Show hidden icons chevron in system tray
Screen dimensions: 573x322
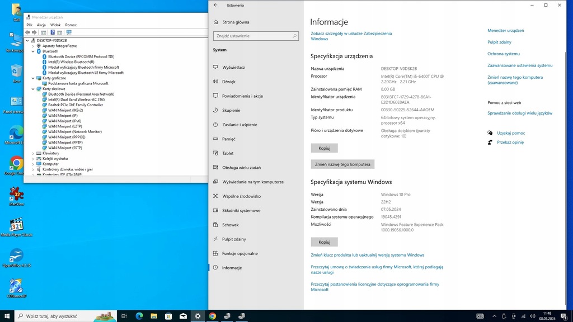coord(495,316)
